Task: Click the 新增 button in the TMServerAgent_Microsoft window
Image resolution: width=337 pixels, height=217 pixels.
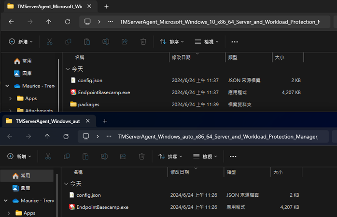Action: click(21, 42)
